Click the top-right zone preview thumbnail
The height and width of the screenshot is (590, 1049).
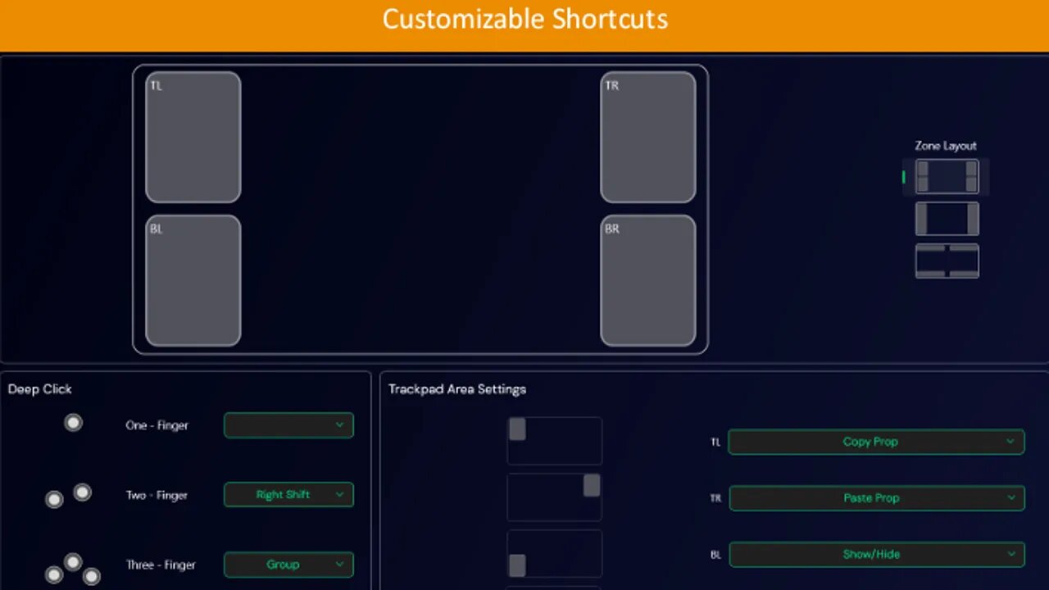pos(555,497)
